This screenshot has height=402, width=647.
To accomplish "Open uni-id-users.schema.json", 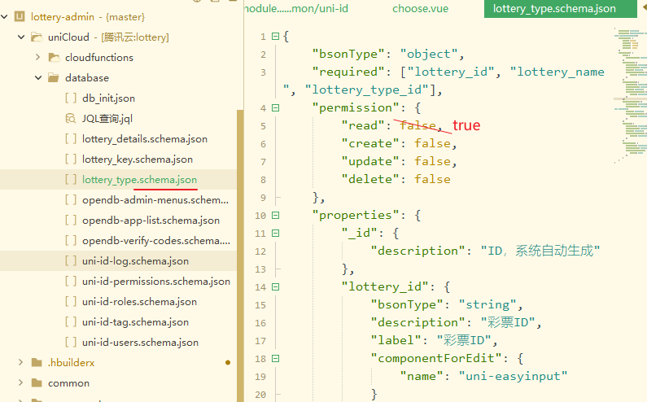I will click(x=140, y=342).
